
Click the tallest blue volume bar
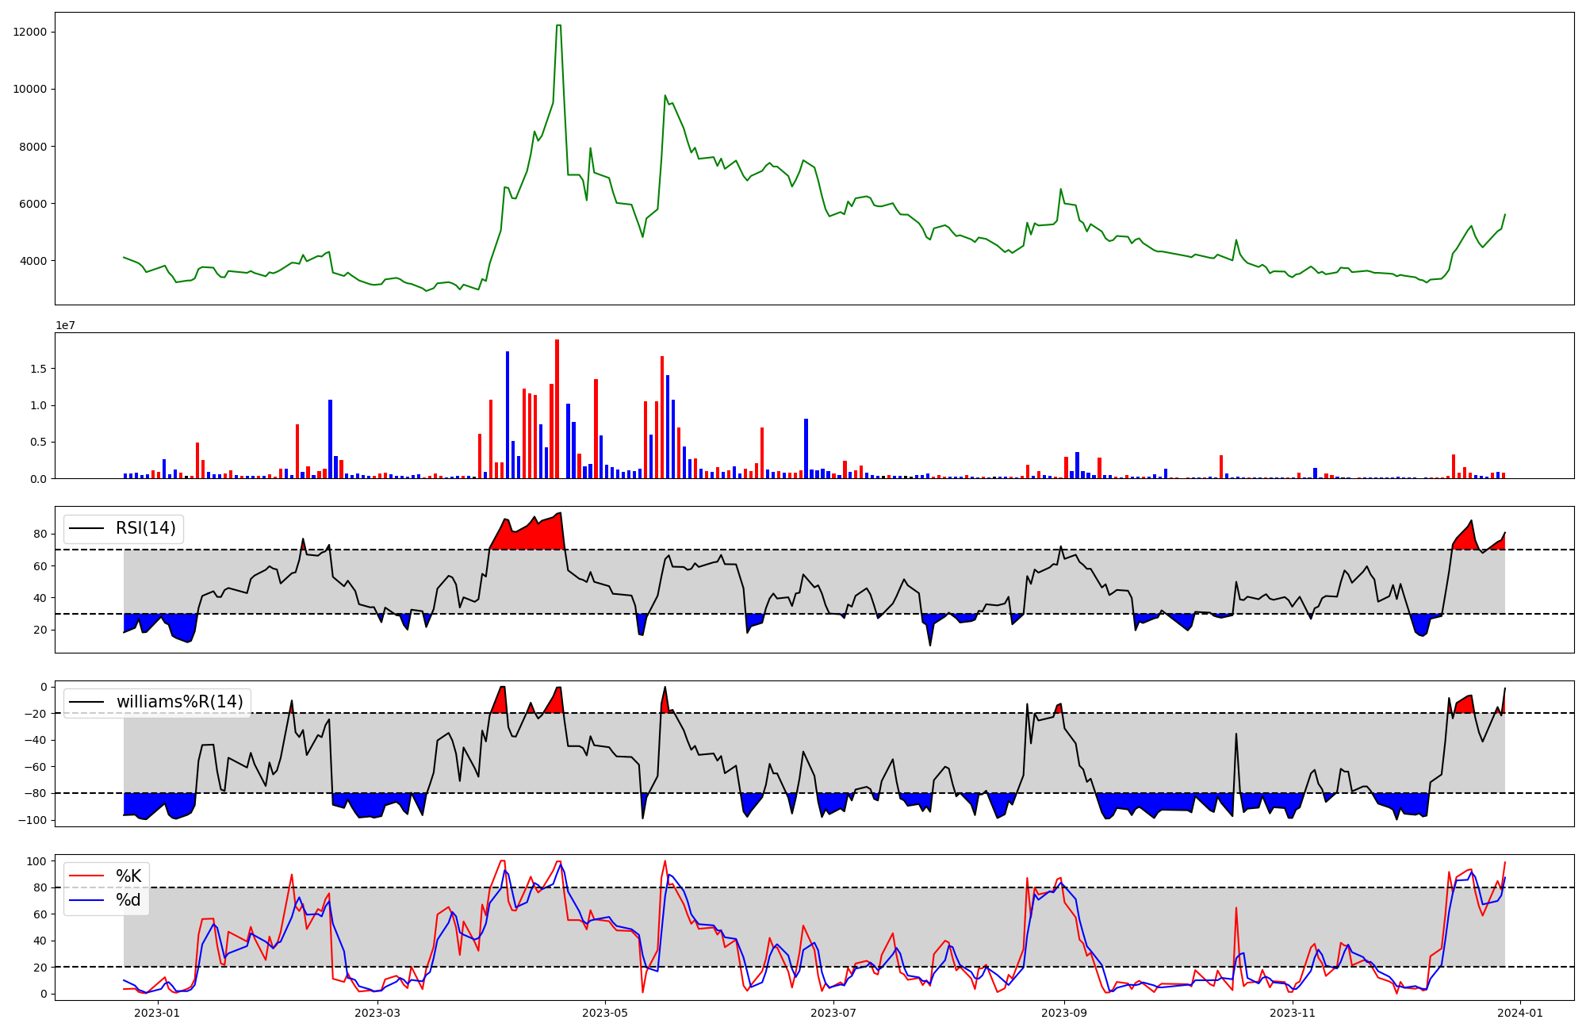[x=508, y=415]
